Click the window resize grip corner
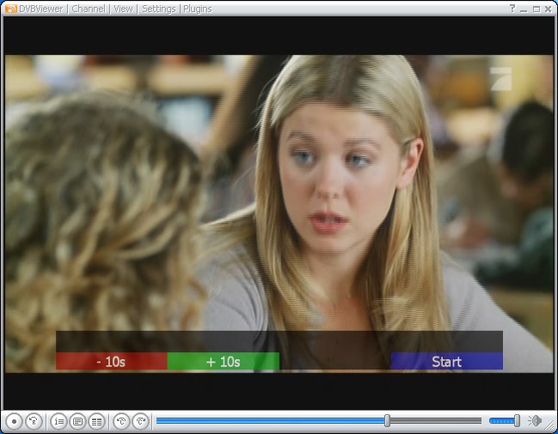558x434 pixels. coord(550,424)
